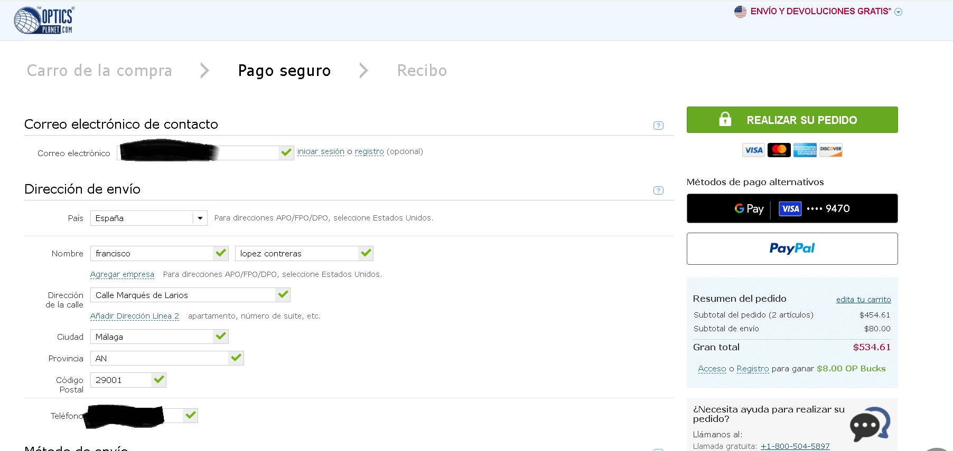Expand the free shipping and returns dropdown
The height and width of the screenshot is (451, 953).
pyautogui.click(x=898, y=12)
